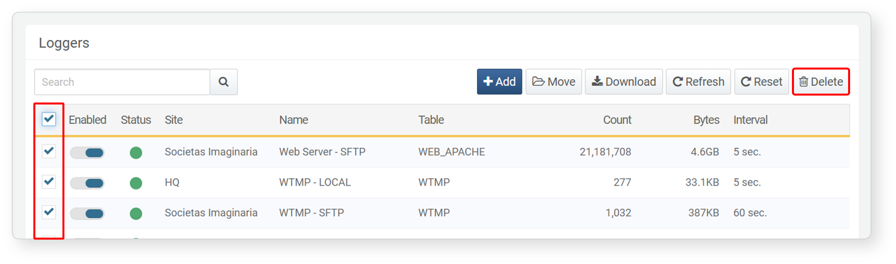Refresh the loggers list
This screenshot has width=896, height=264.
[x=698, y=82]
